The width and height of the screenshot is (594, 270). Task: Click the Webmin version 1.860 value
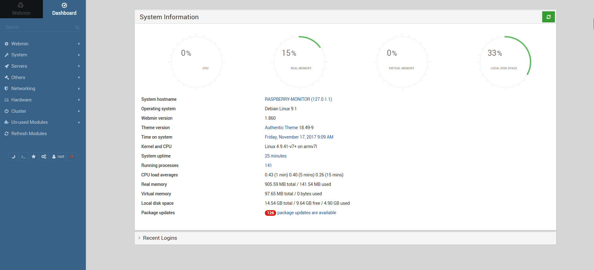pyautogui.click(x=270, y=118)
